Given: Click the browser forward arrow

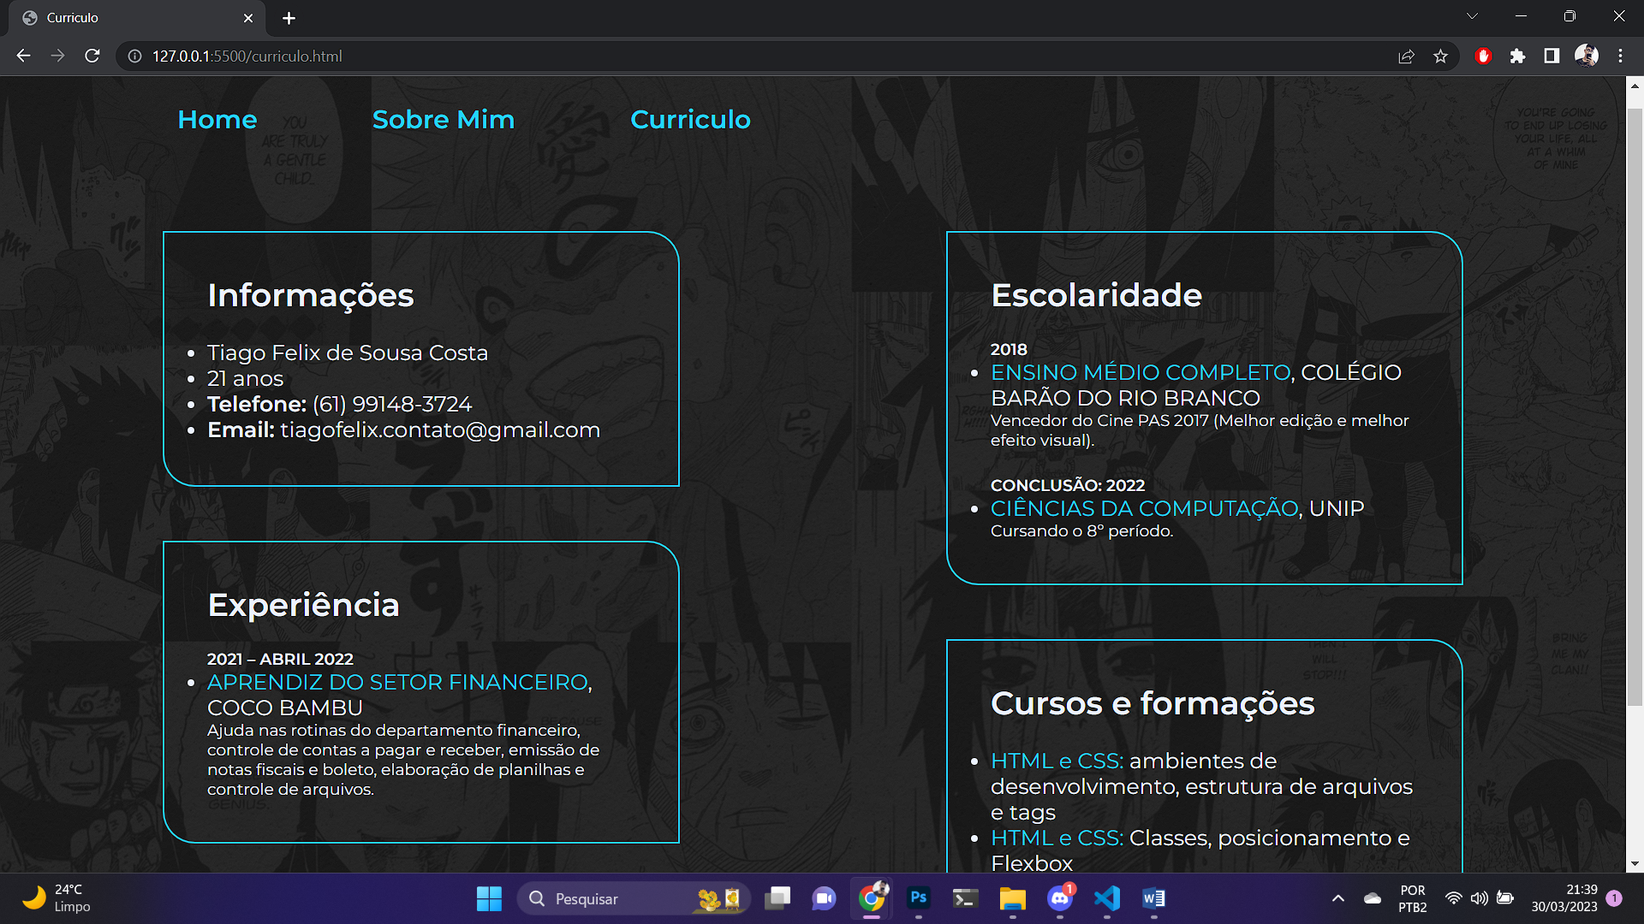Looking at the screenshot, I should [x=57, y=56].
